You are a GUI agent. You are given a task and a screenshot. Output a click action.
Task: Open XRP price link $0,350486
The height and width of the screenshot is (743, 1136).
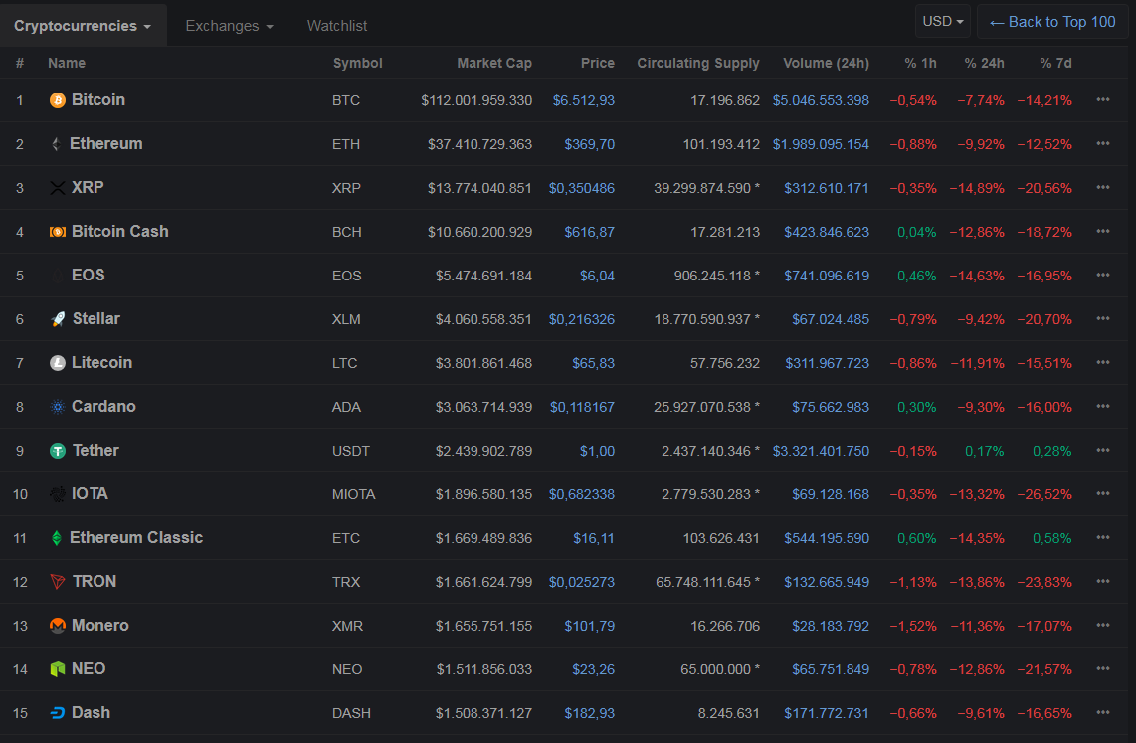(x=582, y=188)
